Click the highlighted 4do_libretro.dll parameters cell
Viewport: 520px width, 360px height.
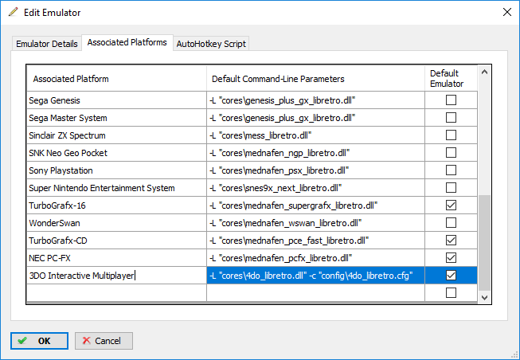click(x=315, y=276)
